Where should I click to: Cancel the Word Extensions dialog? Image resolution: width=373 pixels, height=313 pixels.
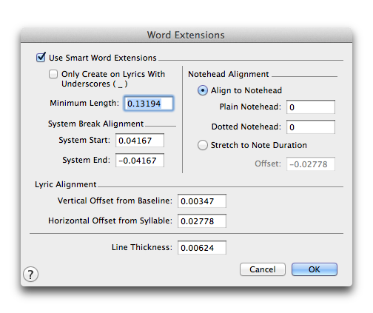coord(263,269)
